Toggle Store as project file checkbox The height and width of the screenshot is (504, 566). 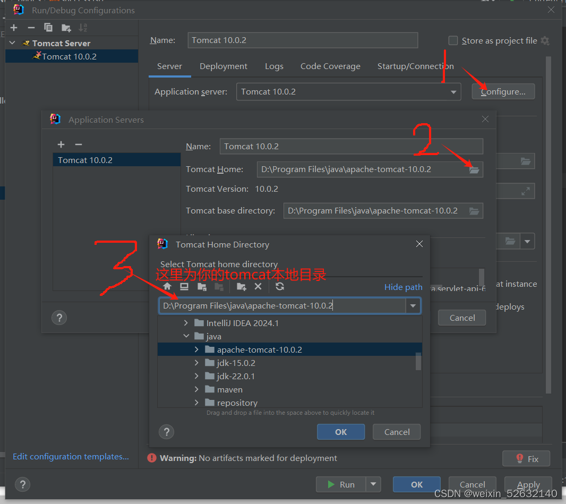tap(453, 40)
